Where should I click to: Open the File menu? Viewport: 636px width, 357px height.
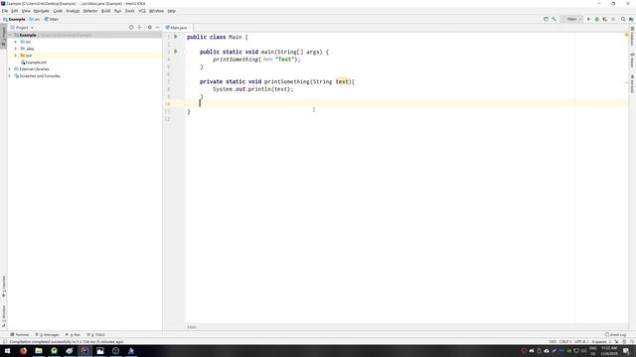tap(5, 11)
